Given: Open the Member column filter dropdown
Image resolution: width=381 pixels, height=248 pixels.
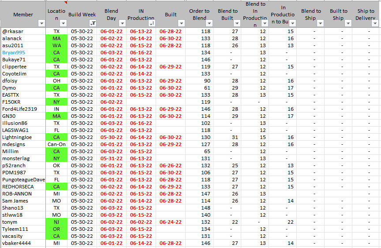Looking at the screenshot, I should pos(41,23).
